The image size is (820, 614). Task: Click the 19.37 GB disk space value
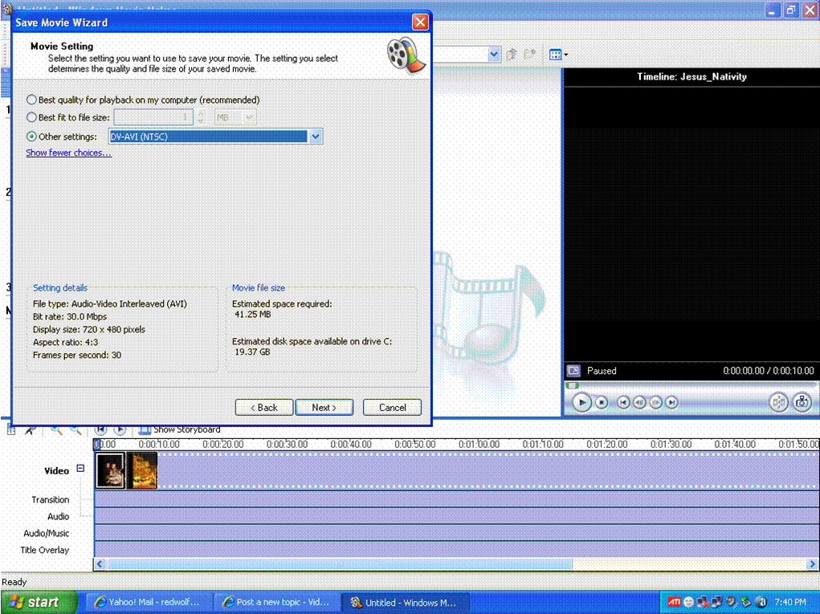pyautogui.click(x=252, y=352)
